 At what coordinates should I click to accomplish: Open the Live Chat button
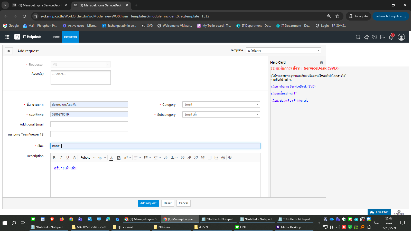[x=379, y=212]
